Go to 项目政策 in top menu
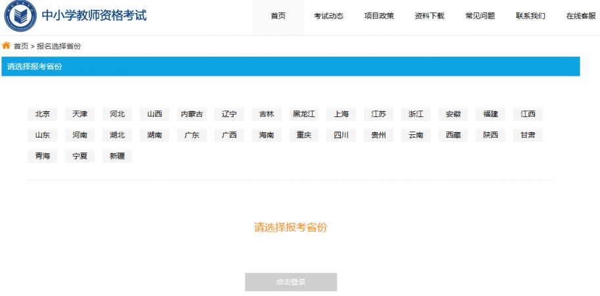The image size is (600, 296). coord(379,16)
